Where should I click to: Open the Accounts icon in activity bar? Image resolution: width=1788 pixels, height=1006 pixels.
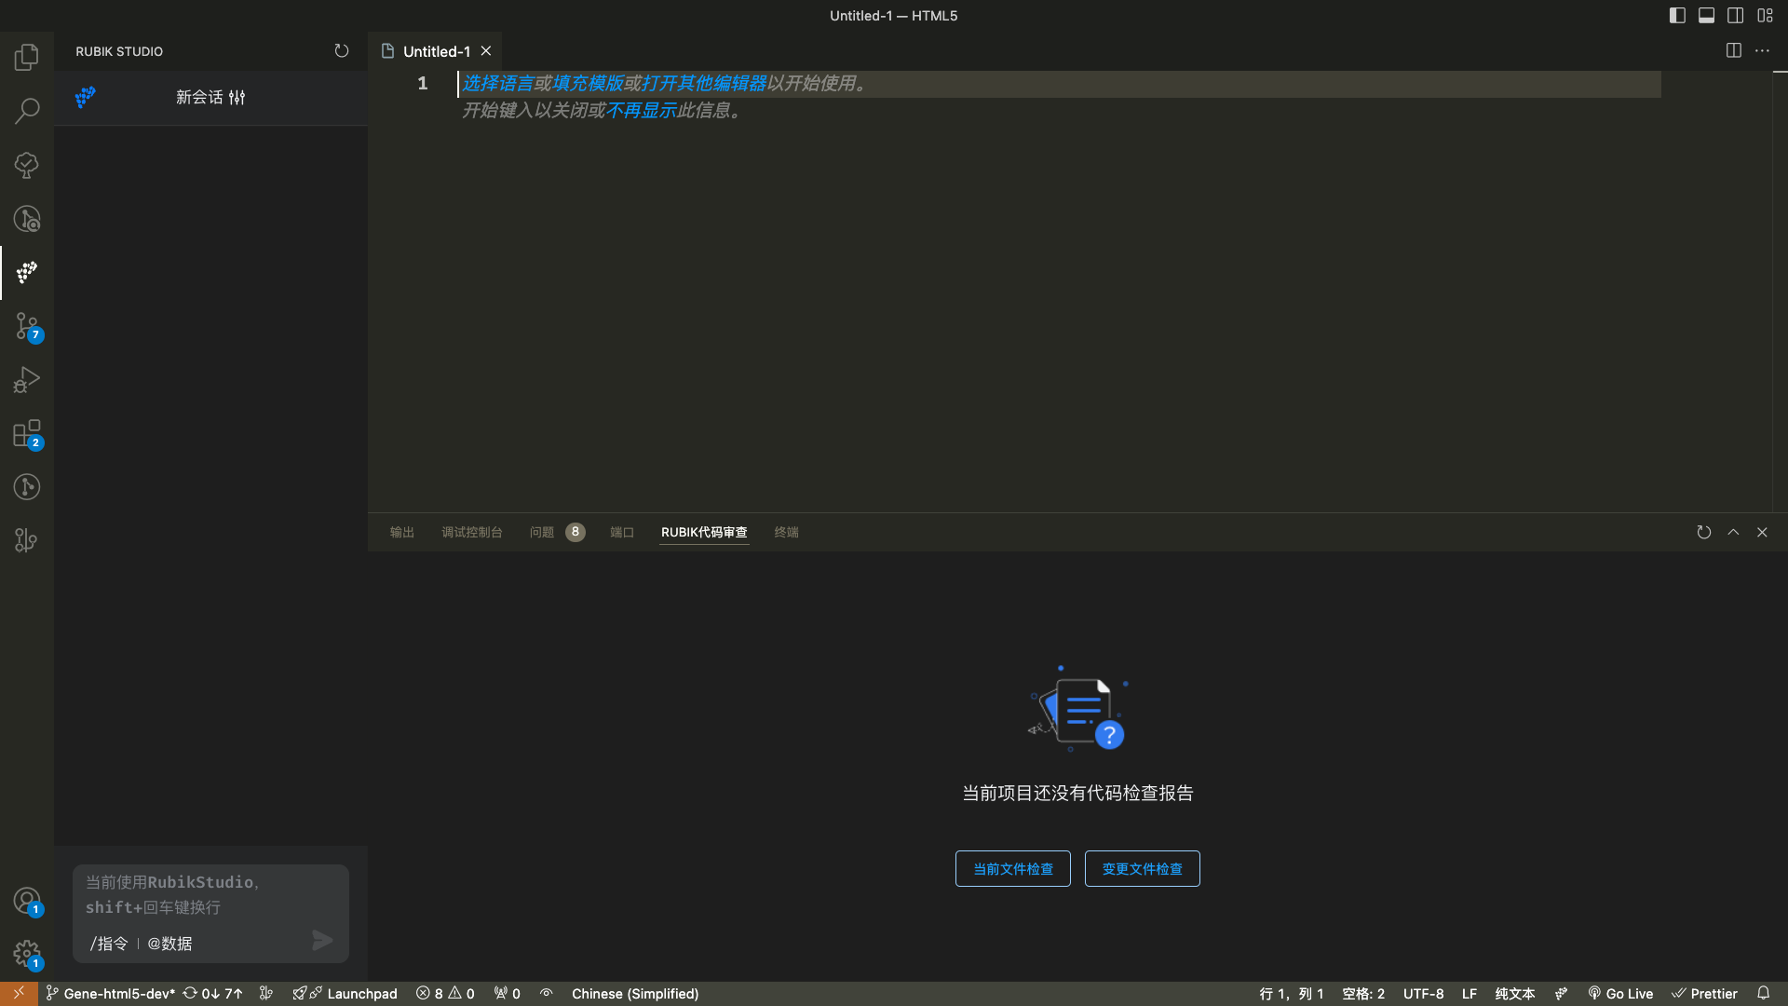point(27,901)
